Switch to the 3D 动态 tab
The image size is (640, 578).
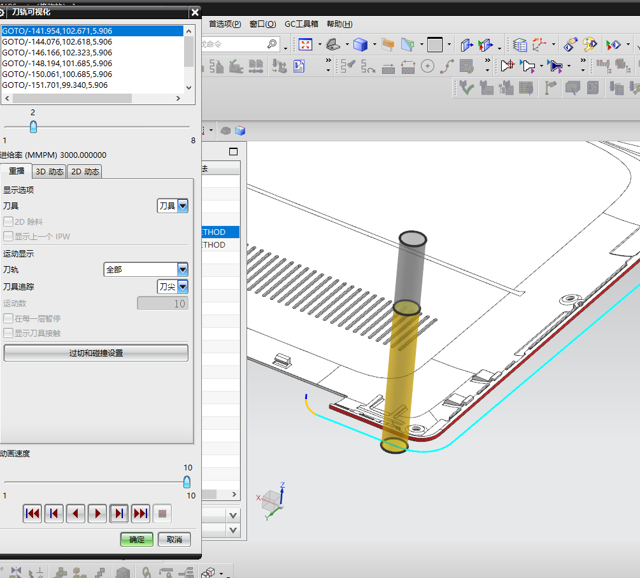coord(49,171)
